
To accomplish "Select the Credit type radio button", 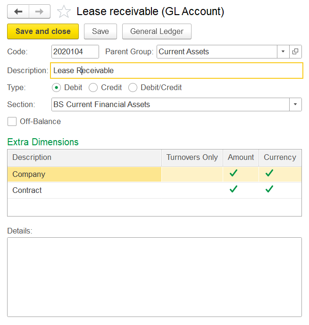I will (x=93, y=87).
